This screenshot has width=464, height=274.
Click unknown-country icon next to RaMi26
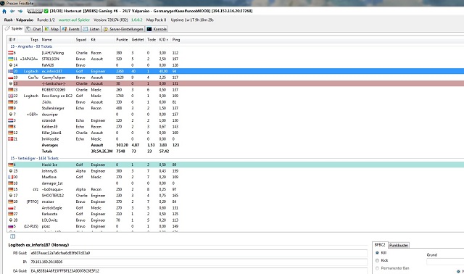click(x=11, y=65)
